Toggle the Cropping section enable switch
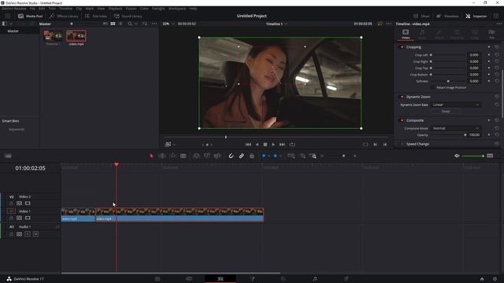This screenshot has height=283, width=504. [x=401, y=47]
